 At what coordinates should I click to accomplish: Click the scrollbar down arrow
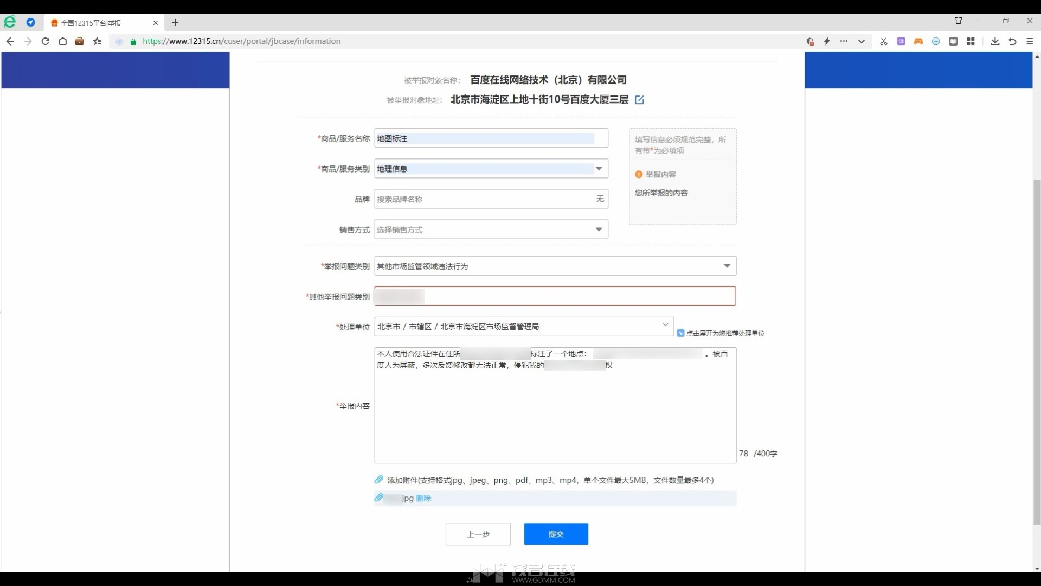tap(1037, 568)
